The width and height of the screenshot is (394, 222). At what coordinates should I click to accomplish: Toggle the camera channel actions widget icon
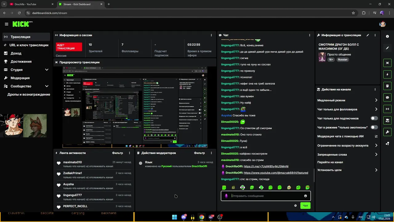tap(387, 120)
